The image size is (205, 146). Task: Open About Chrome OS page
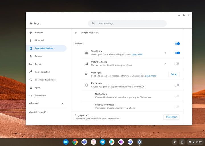pyautogui.click(x=38, y=112)
